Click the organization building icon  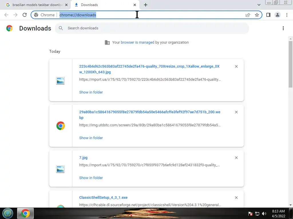pyautogui.click(x=107, y=42)
